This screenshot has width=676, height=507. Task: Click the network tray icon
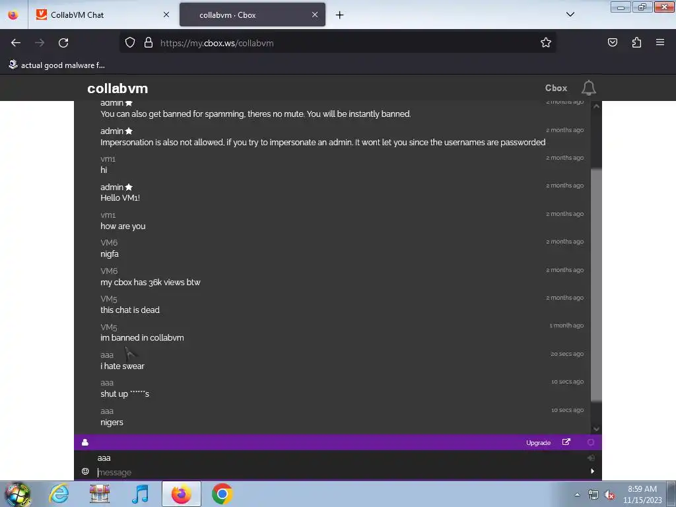pyautogui.click(x=593, y=495)
